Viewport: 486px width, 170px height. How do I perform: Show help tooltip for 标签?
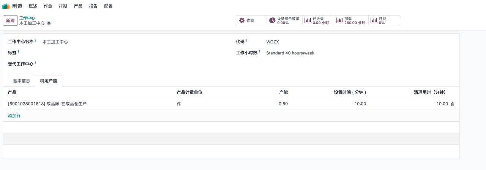[19, 51]
